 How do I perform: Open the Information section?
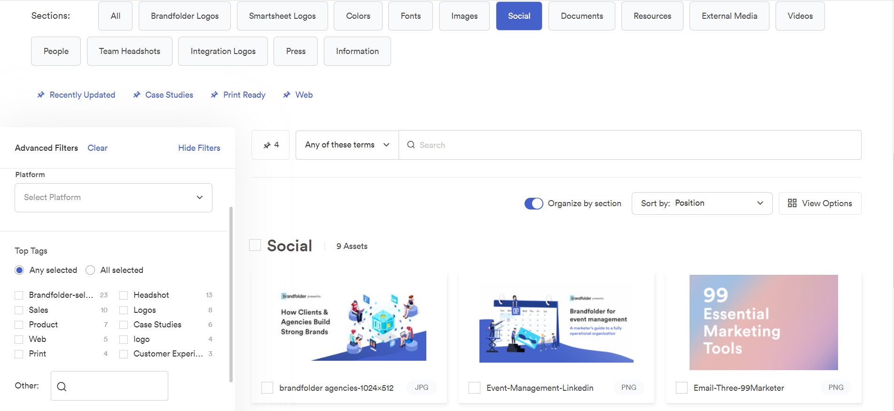pyautogui.click(x=357, y=51)
